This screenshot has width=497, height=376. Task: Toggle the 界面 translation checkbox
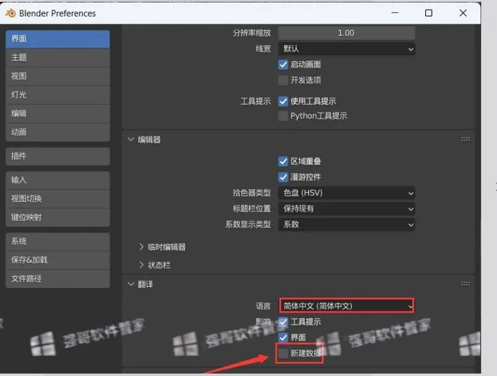[283, 337]
